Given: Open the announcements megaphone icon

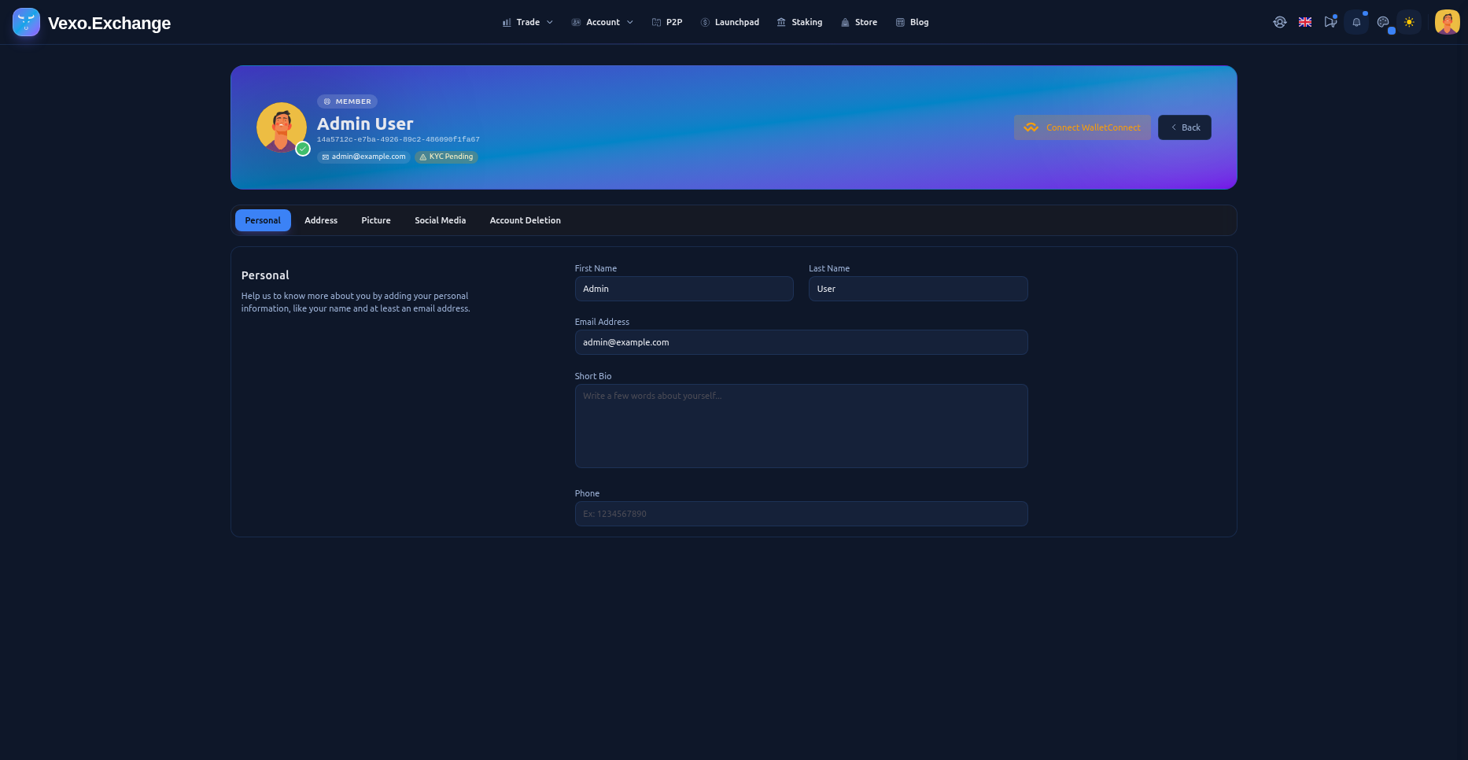Looking at the screenshot, I should point(1330,22).
